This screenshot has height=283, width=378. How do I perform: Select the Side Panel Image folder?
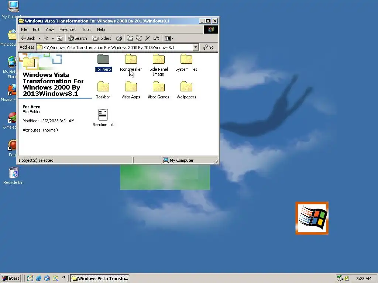158,65
